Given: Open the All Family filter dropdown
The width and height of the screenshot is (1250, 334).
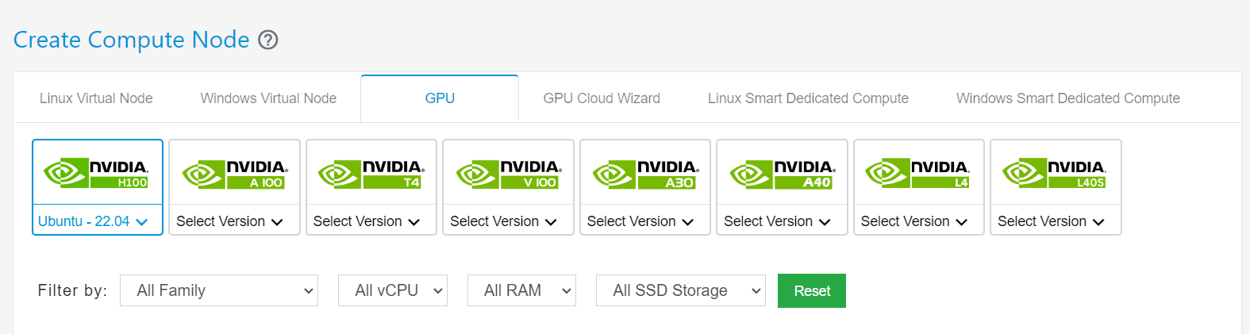Looking at the screenshot, I should click(219, 290).
